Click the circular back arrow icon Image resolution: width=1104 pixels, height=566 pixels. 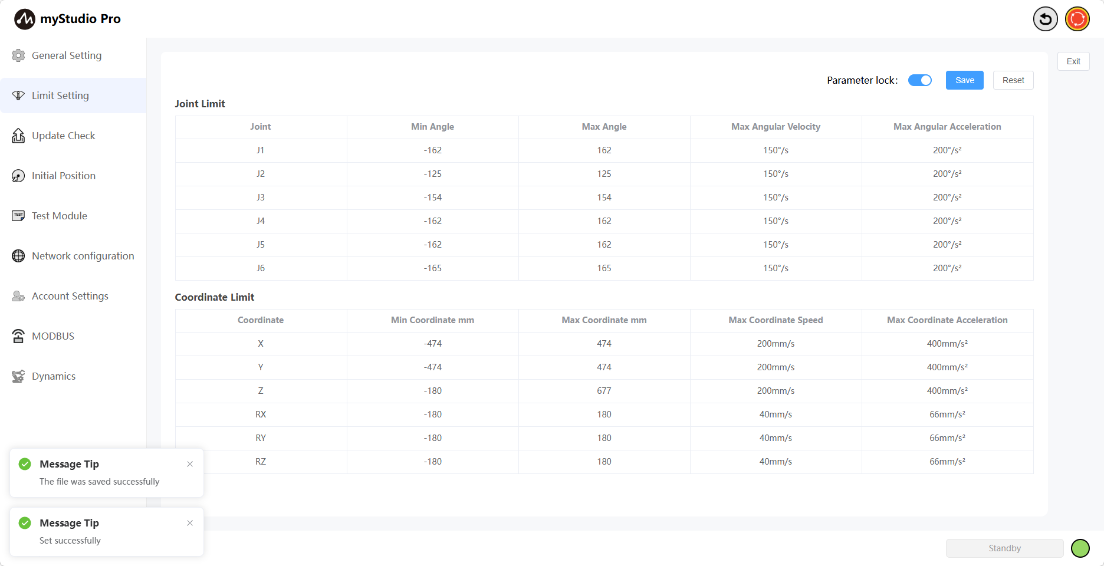1045,19
